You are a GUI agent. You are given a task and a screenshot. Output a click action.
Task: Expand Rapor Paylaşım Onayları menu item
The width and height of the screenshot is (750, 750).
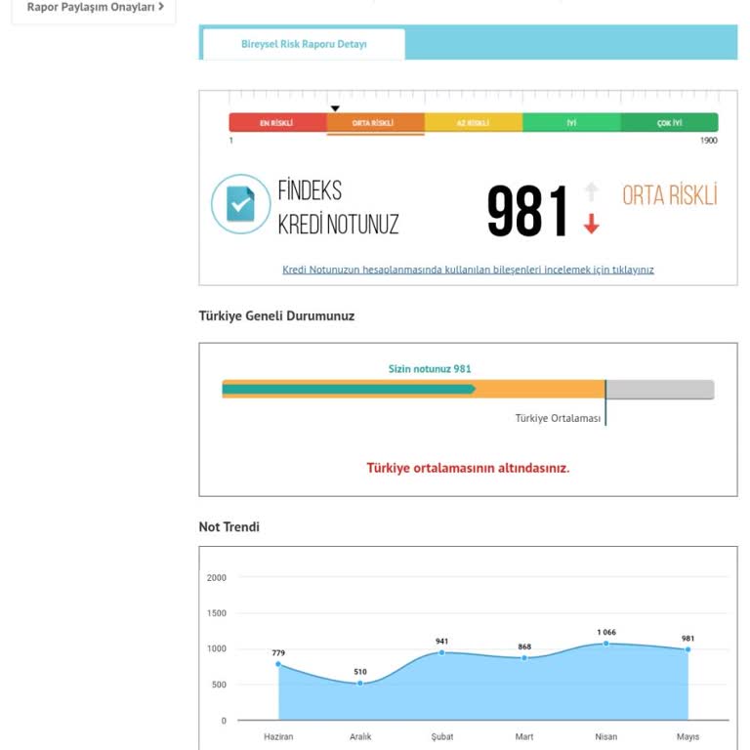(x=95, y=7)
